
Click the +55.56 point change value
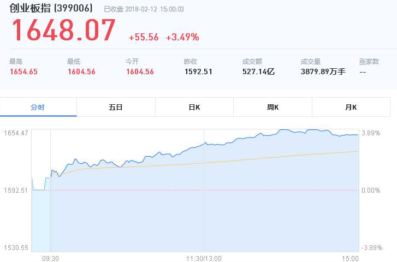click(144, 37)
